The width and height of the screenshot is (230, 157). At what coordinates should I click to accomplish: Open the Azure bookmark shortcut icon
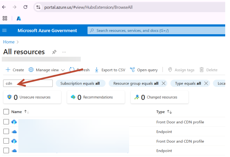[x=19, y=18]
